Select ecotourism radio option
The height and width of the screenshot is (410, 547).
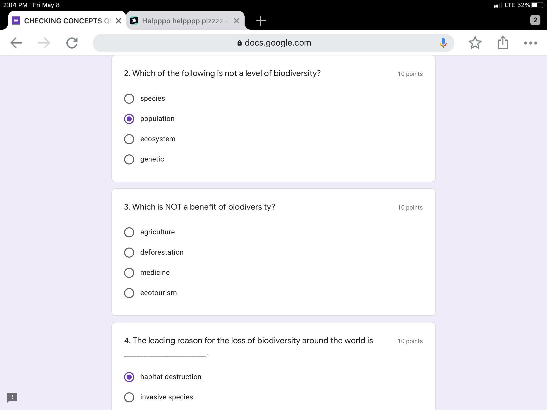[x=129, y=293]
